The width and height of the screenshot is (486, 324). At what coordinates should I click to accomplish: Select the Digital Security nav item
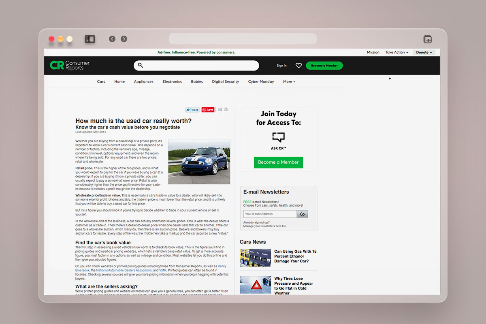point(225,81)
